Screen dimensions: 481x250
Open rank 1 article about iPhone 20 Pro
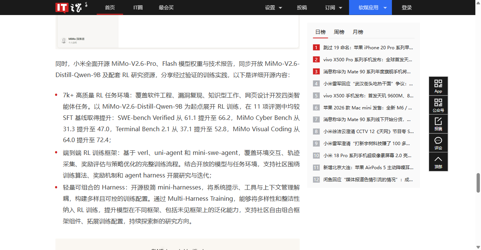tap(368, 48)
